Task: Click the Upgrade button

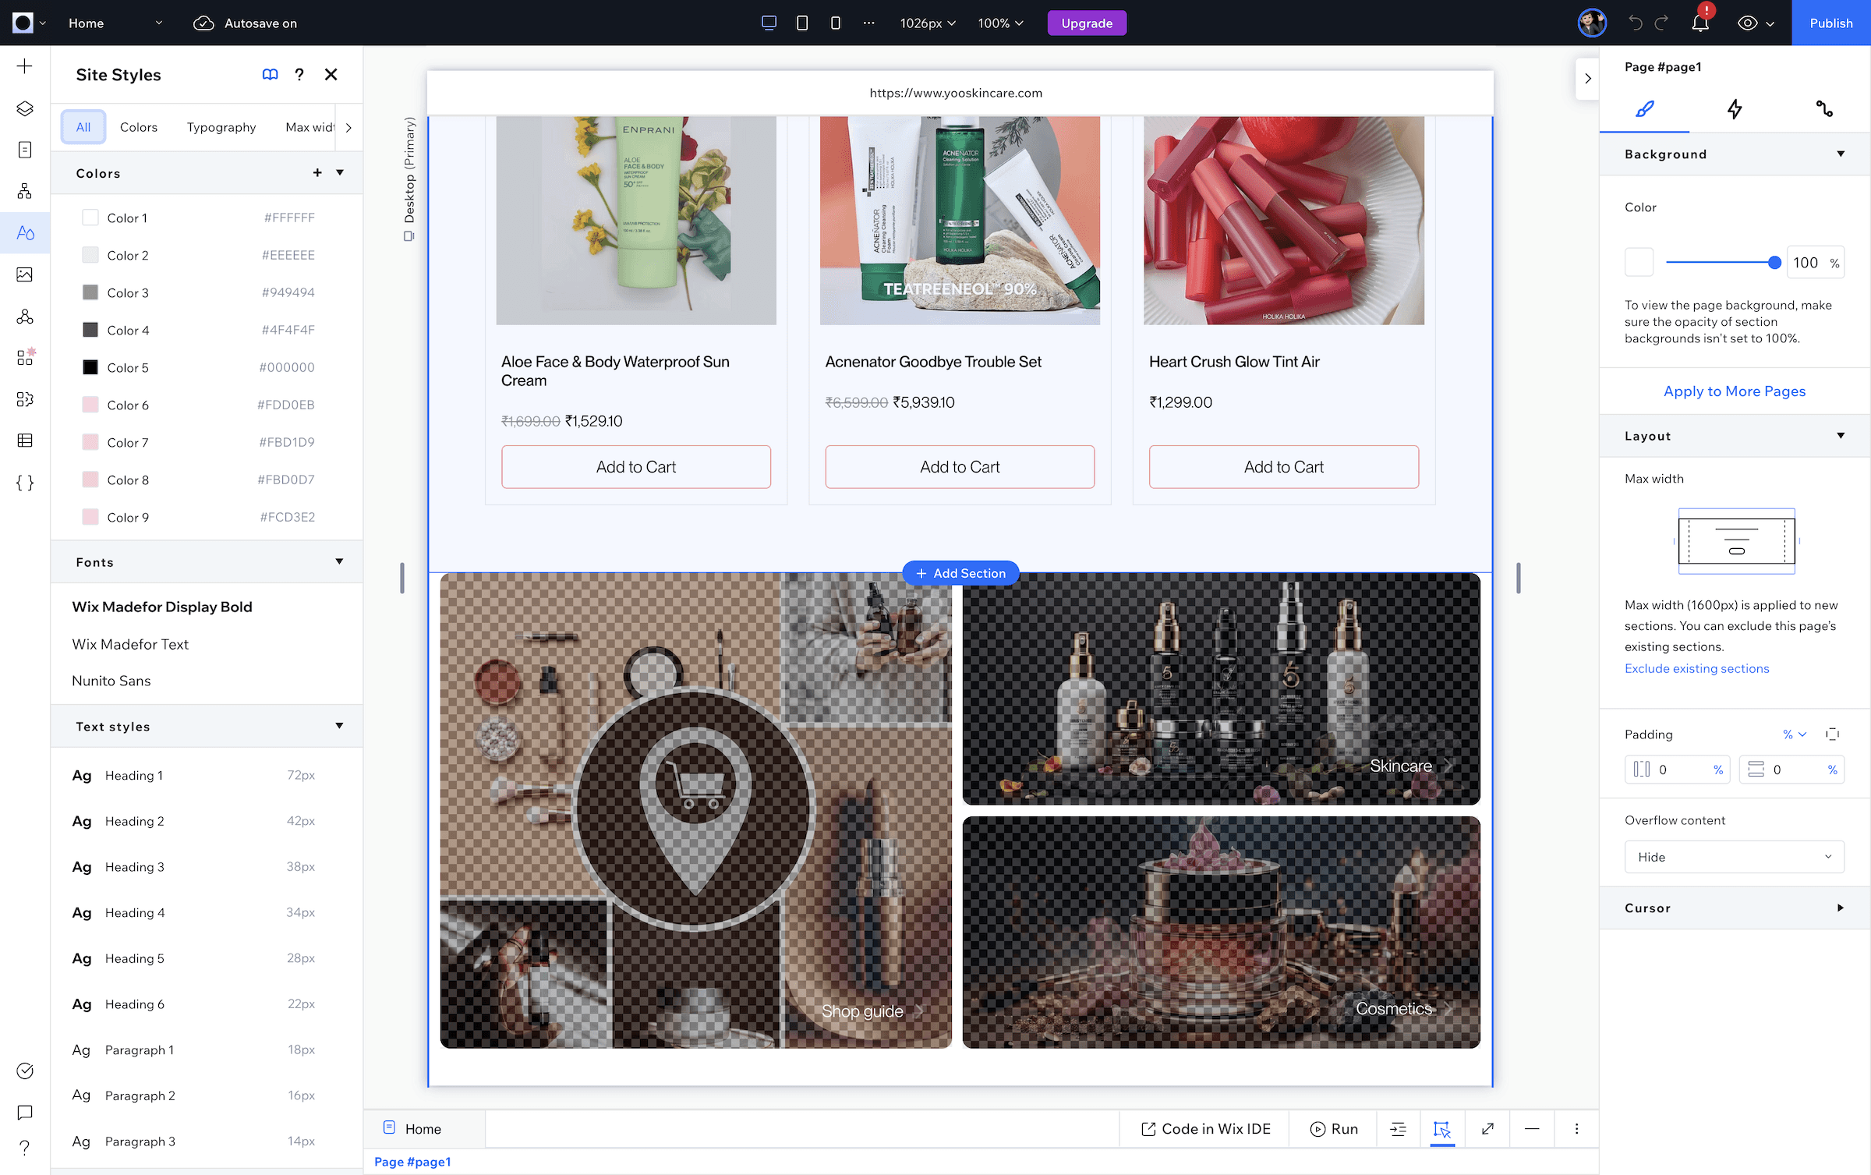Action: pos(1087,23)
